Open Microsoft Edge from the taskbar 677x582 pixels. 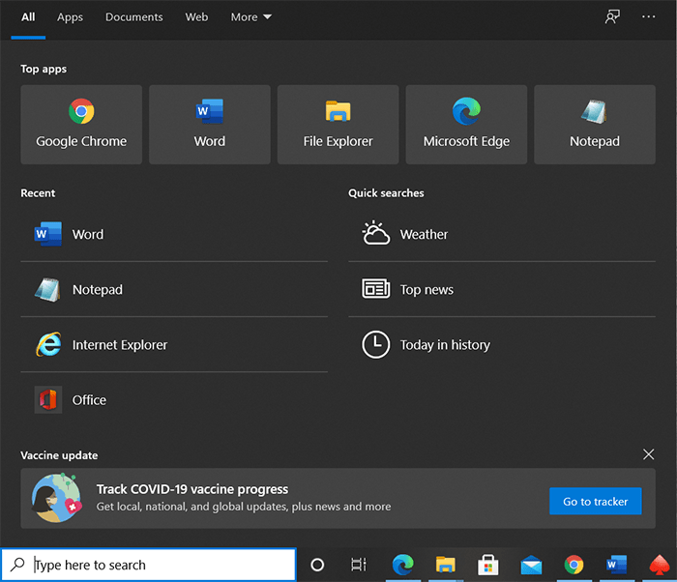[403, 565]
